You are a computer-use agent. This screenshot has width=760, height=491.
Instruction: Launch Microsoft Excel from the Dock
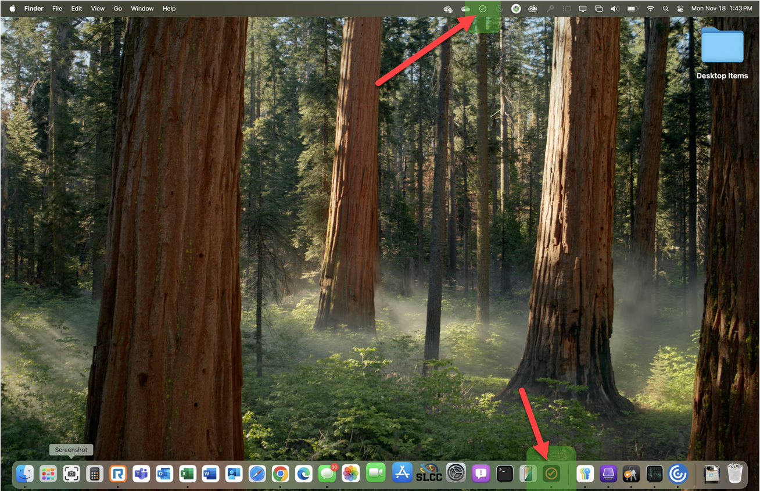[187, 474]
